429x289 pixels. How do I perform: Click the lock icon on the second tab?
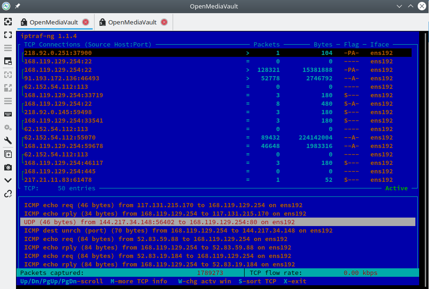(103, 22)
